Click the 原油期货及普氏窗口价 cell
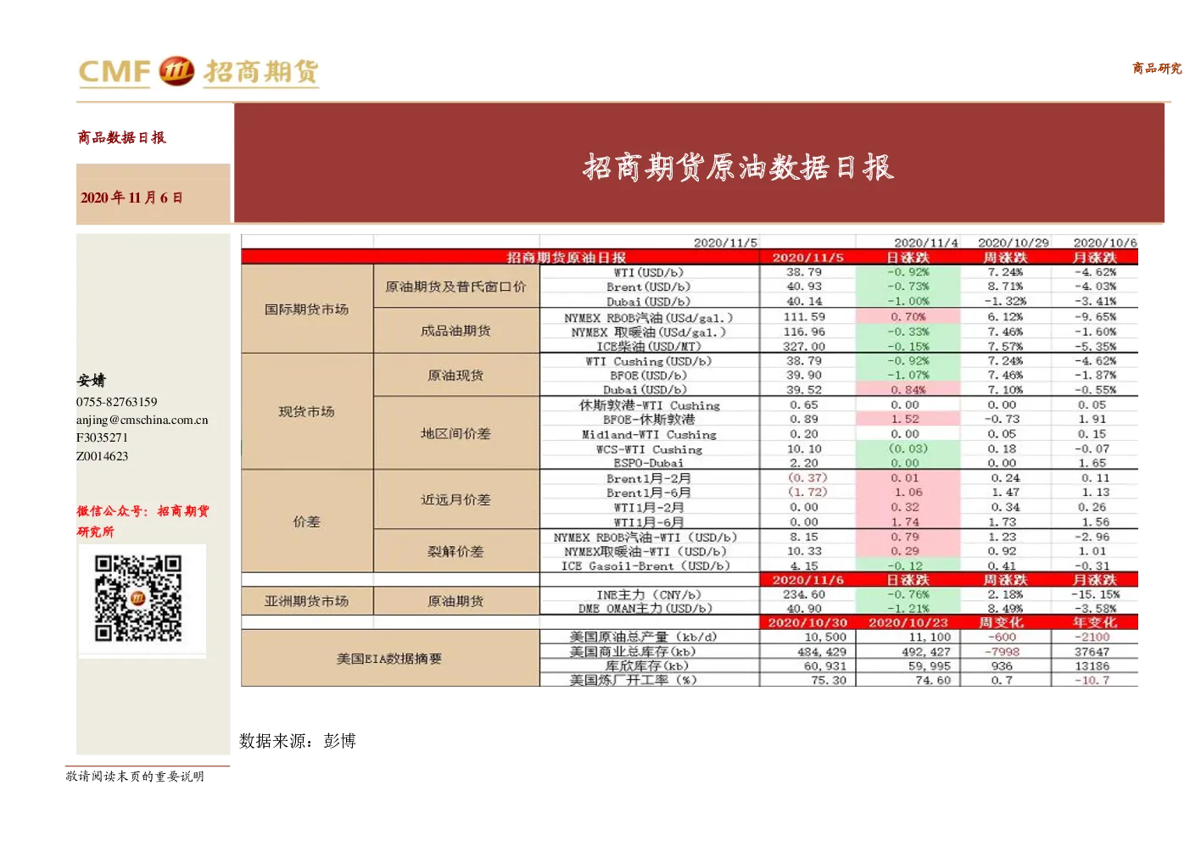The width and height of the screenshot is (1190, 841). (456, 287)
